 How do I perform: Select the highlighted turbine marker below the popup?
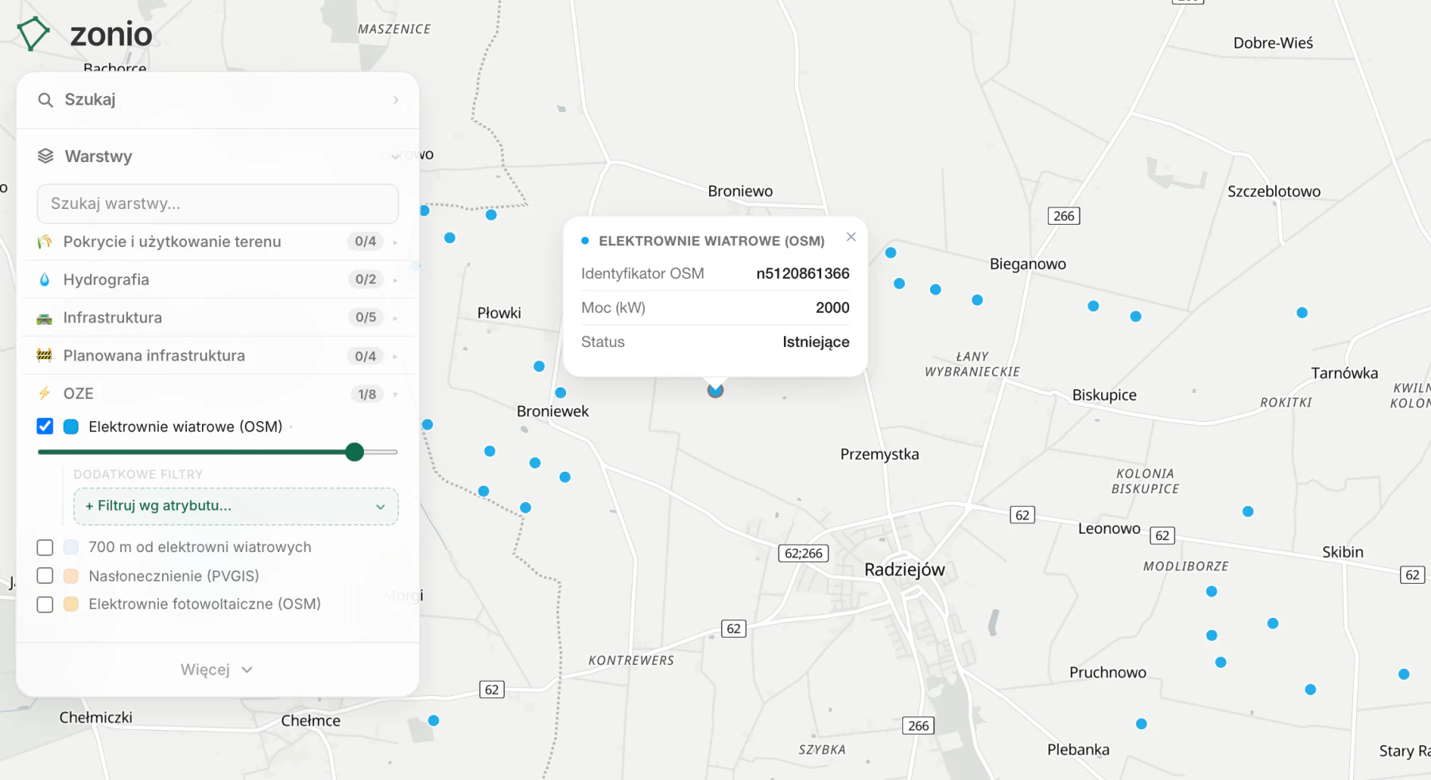(x=715, y=390)
